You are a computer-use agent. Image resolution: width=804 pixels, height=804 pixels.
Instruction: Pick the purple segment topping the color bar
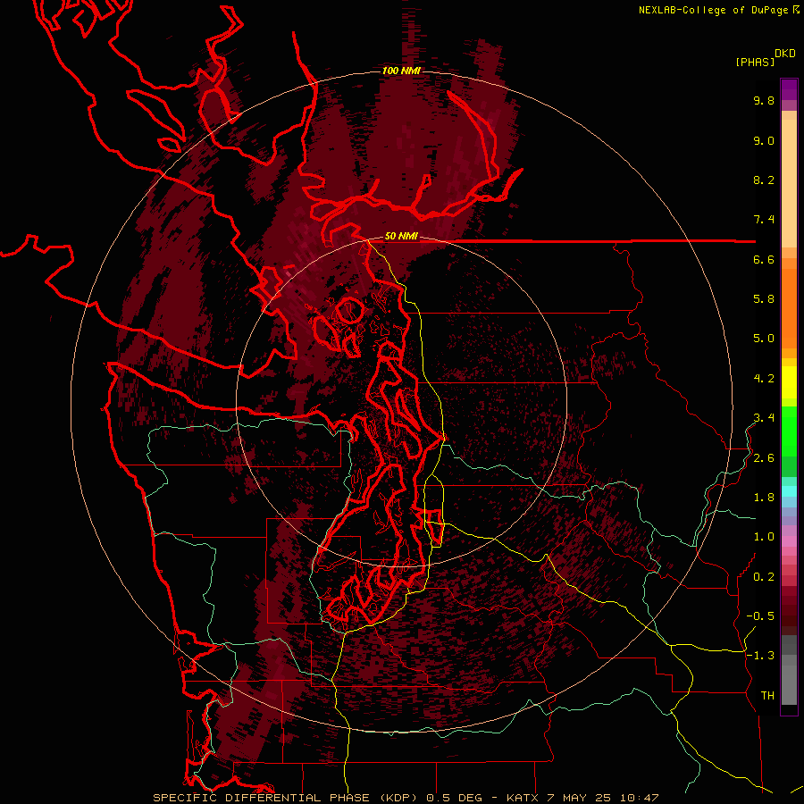pyautogui.click(x=789, y=89)
